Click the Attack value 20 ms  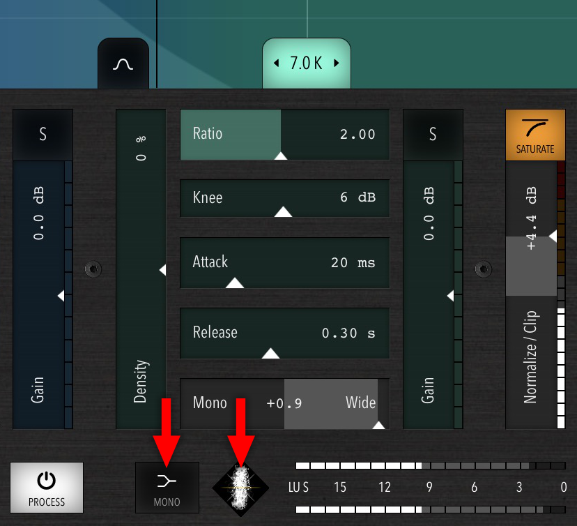[x=353, y=262]
